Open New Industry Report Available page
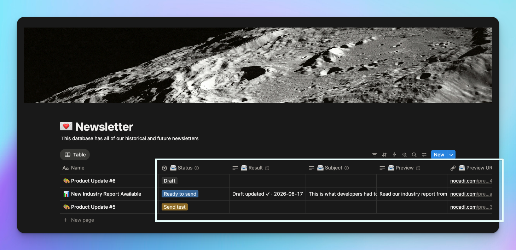 (x=106, y=194)
